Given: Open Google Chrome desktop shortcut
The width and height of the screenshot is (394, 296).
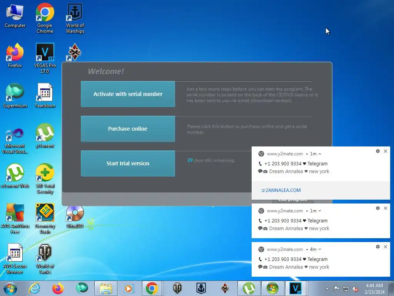Looking at the screenshot, I should [45, 18].
